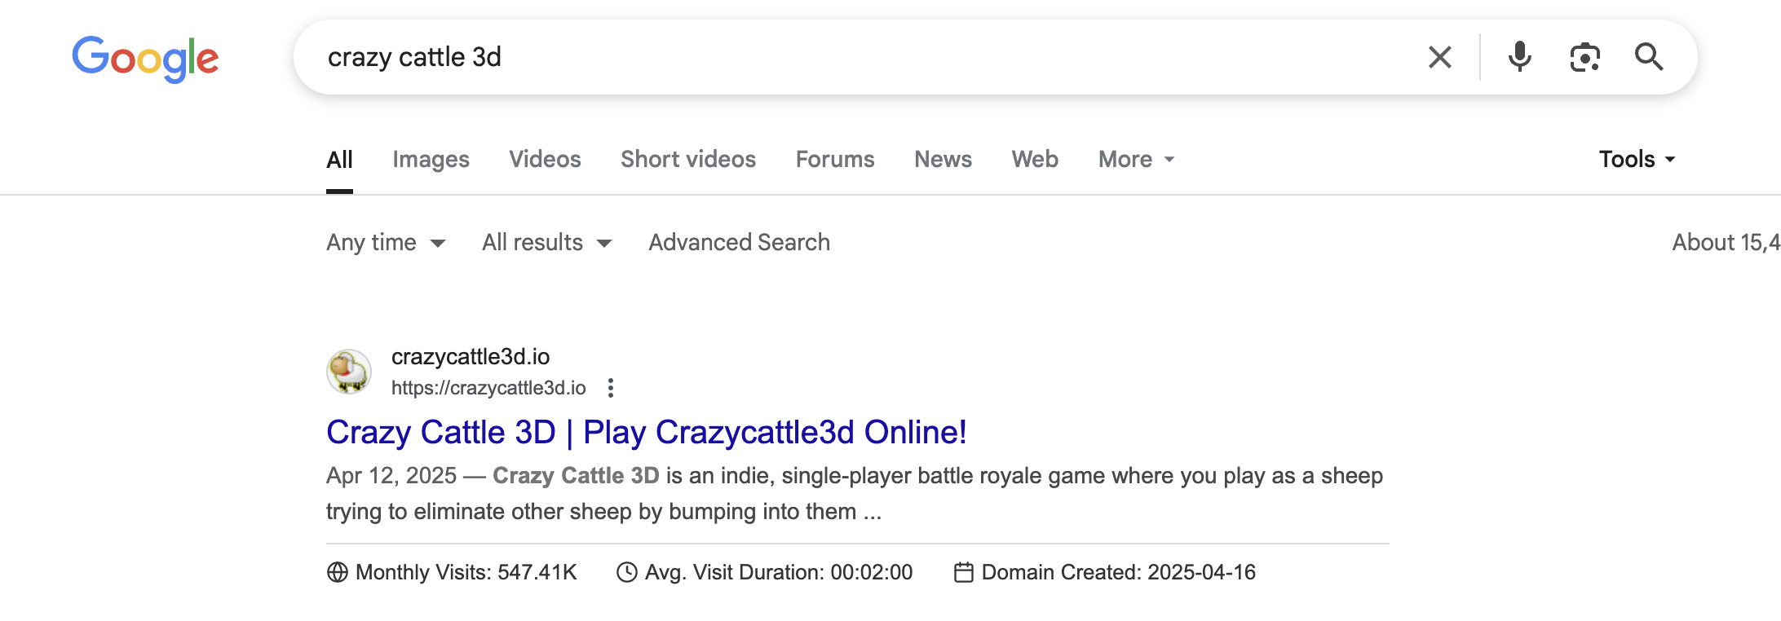This screenshot has width=1781, height=621.
Task: Switch to the Images tab
Action: 431,160
